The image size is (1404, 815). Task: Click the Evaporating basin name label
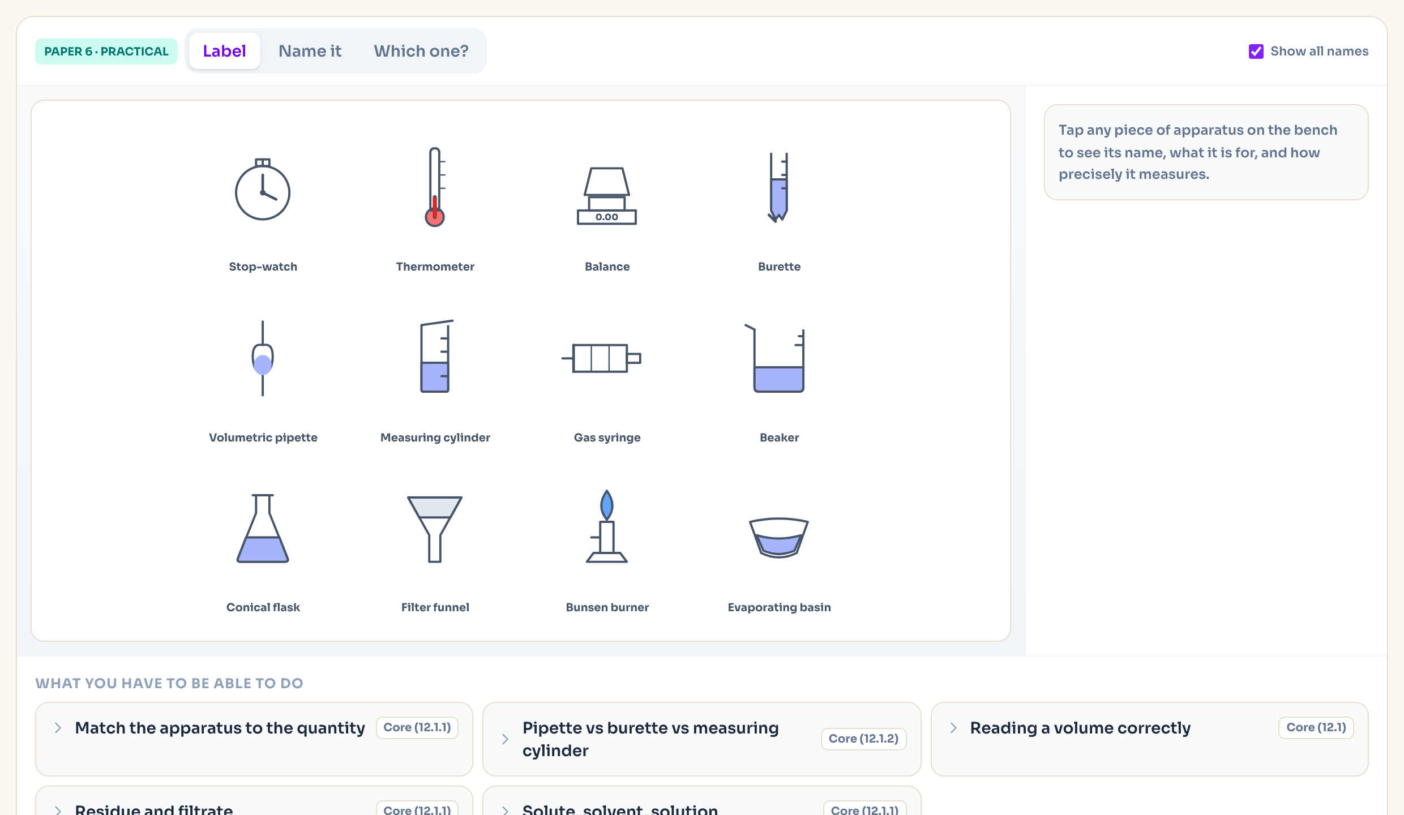pos(779,607)
